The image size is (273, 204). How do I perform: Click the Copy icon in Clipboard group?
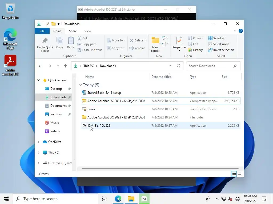point(59,41)
